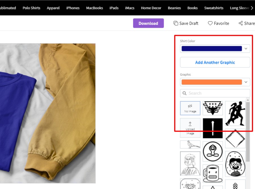Choose the triangle stars badge graphic

click(x=213, y=108)
